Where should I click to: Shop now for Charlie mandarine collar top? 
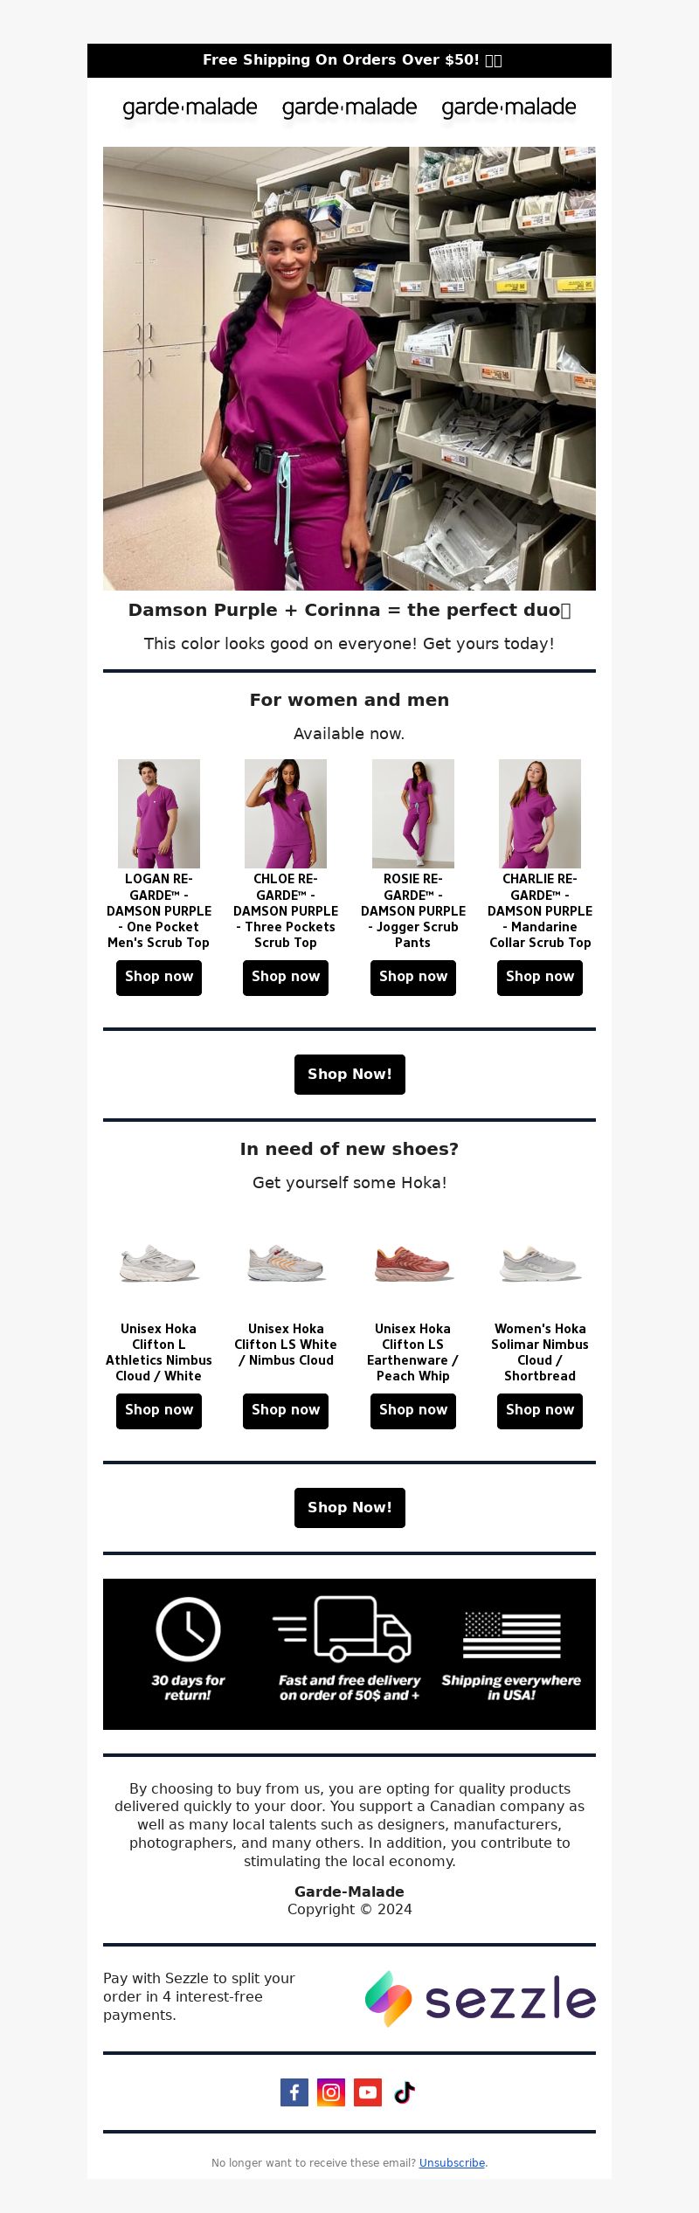point(540,978)
